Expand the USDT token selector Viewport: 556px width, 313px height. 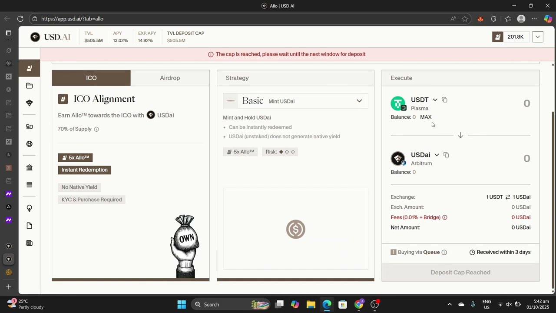click(435, 100)
